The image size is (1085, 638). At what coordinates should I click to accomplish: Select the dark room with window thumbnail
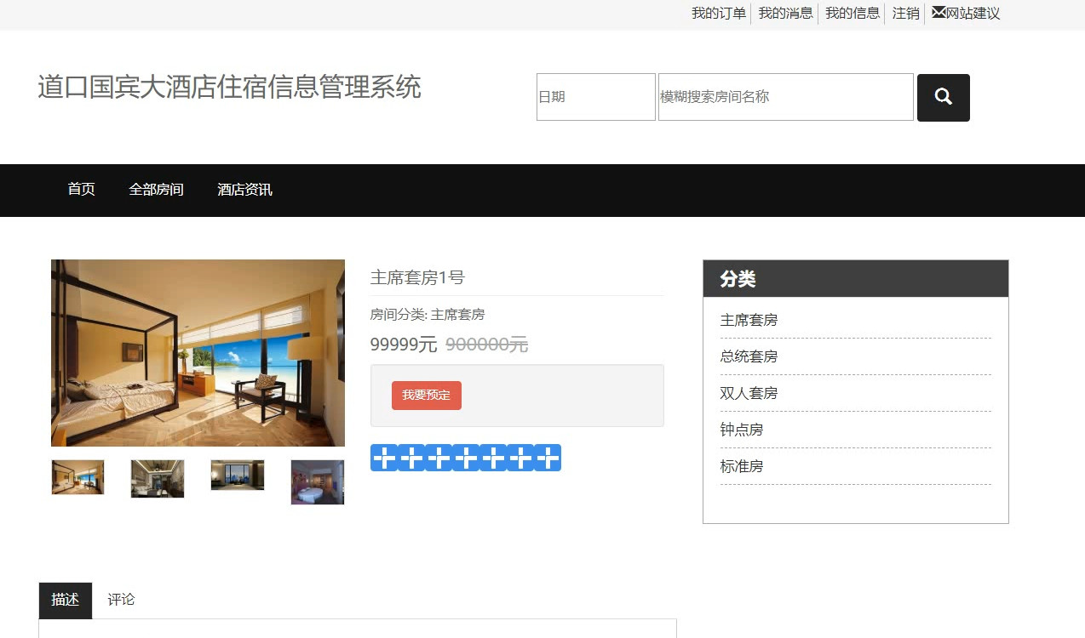238,476
